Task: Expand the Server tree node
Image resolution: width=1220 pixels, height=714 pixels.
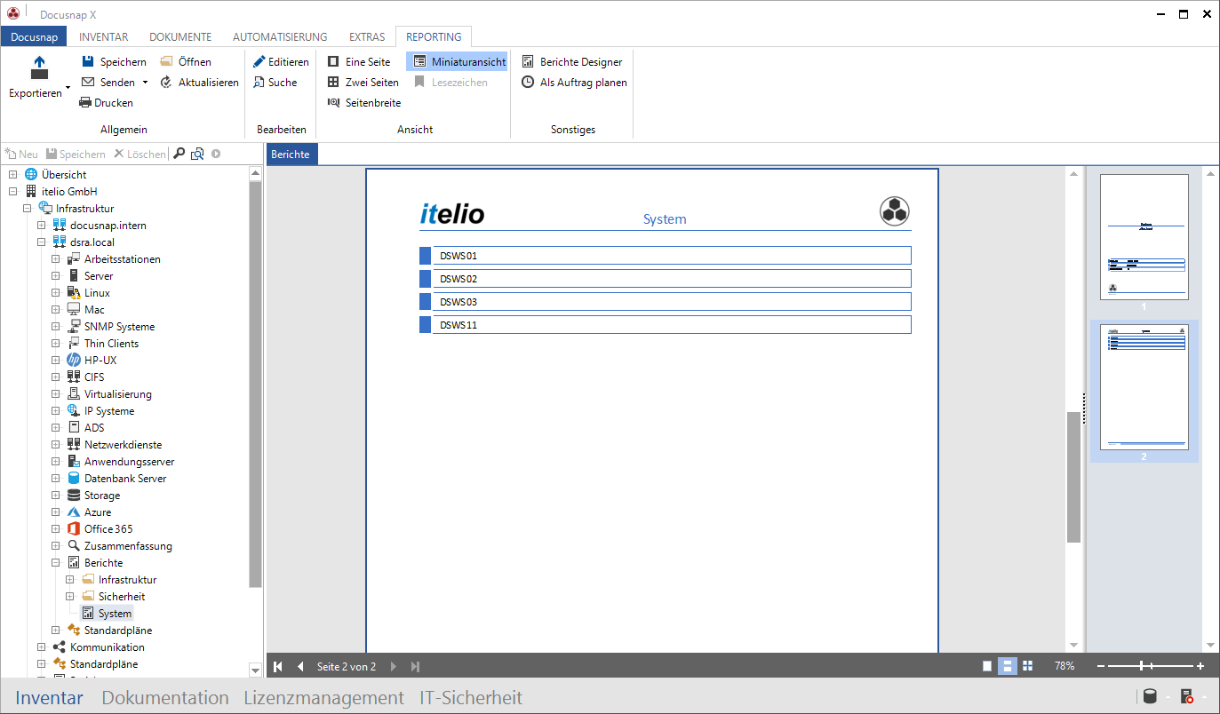Action: tap(56, 276)
